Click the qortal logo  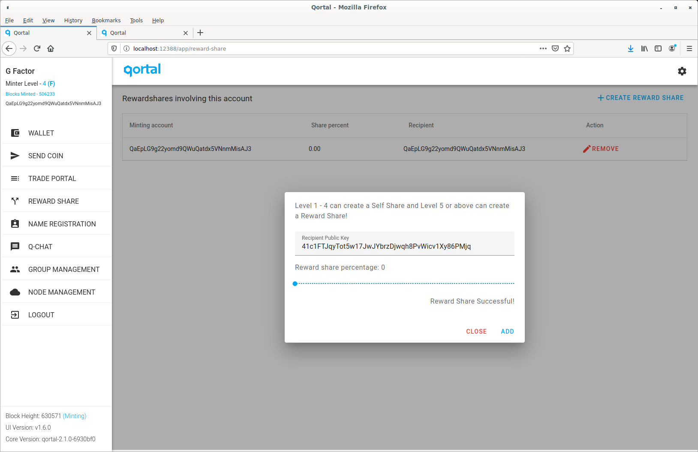click(142, 70)
